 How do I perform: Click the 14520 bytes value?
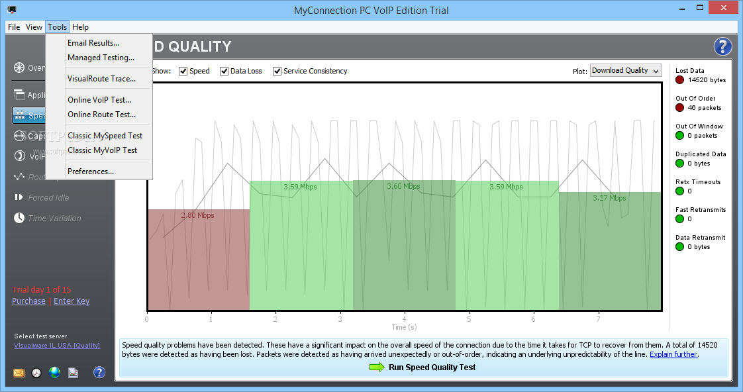click(x=707, y=80)
